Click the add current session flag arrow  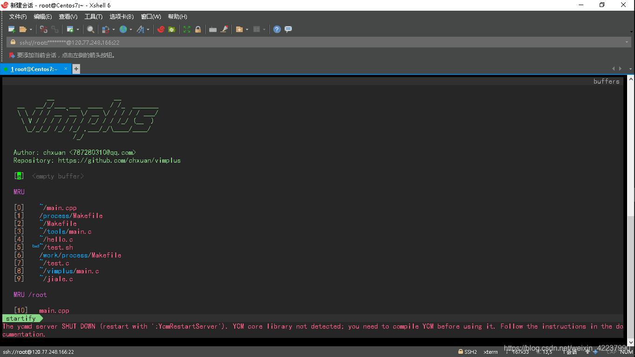click(x=12, y=55)
